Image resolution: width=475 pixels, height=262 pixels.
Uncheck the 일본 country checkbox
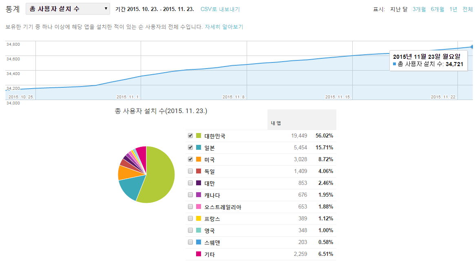coord(190,148)
